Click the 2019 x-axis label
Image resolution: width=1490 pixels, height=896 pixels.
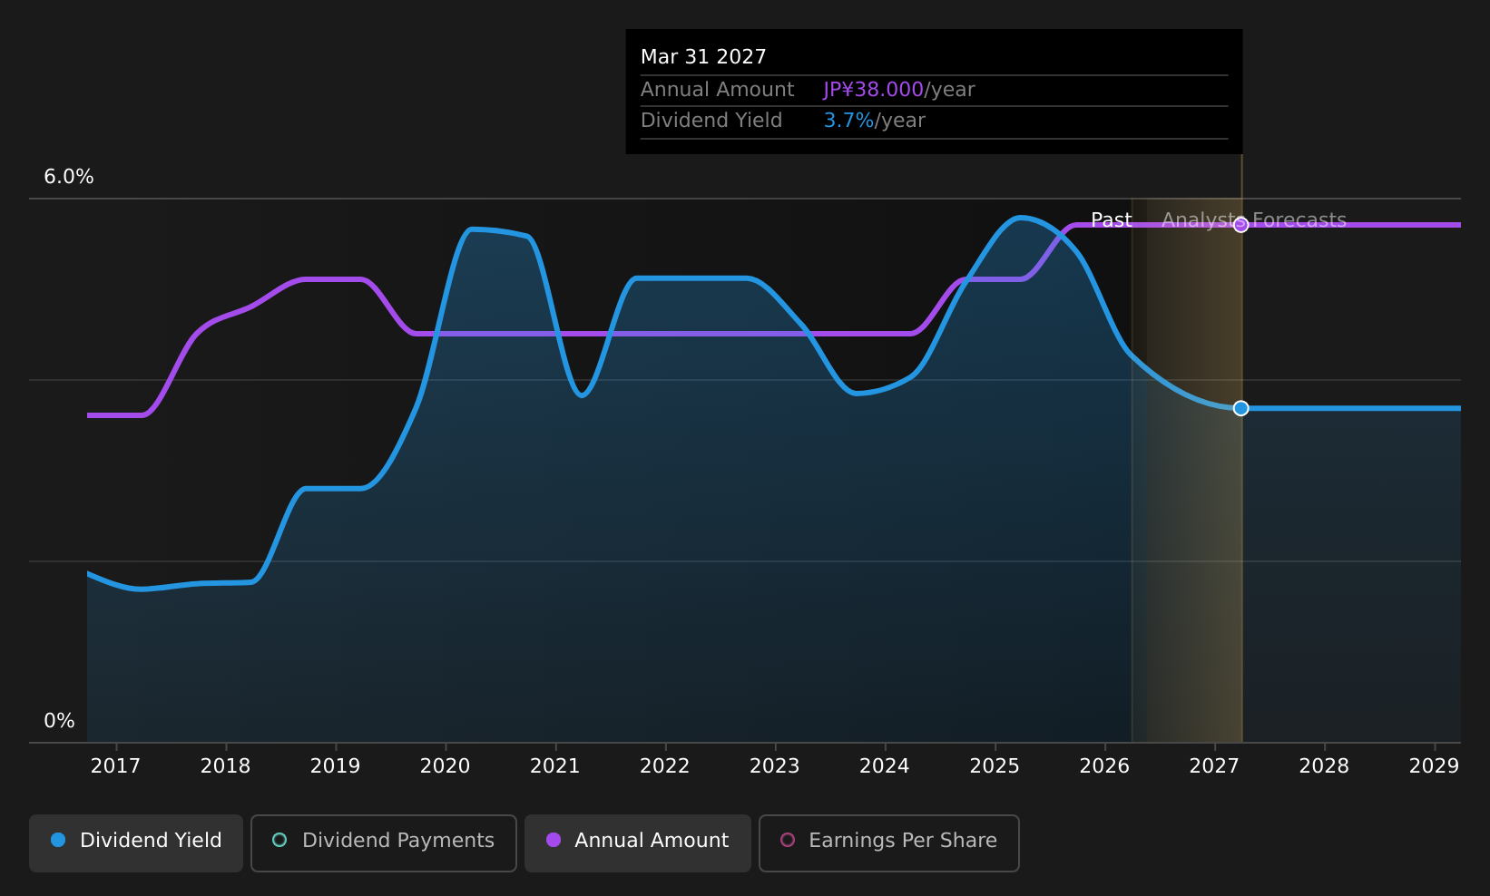[x=335, y=766]
